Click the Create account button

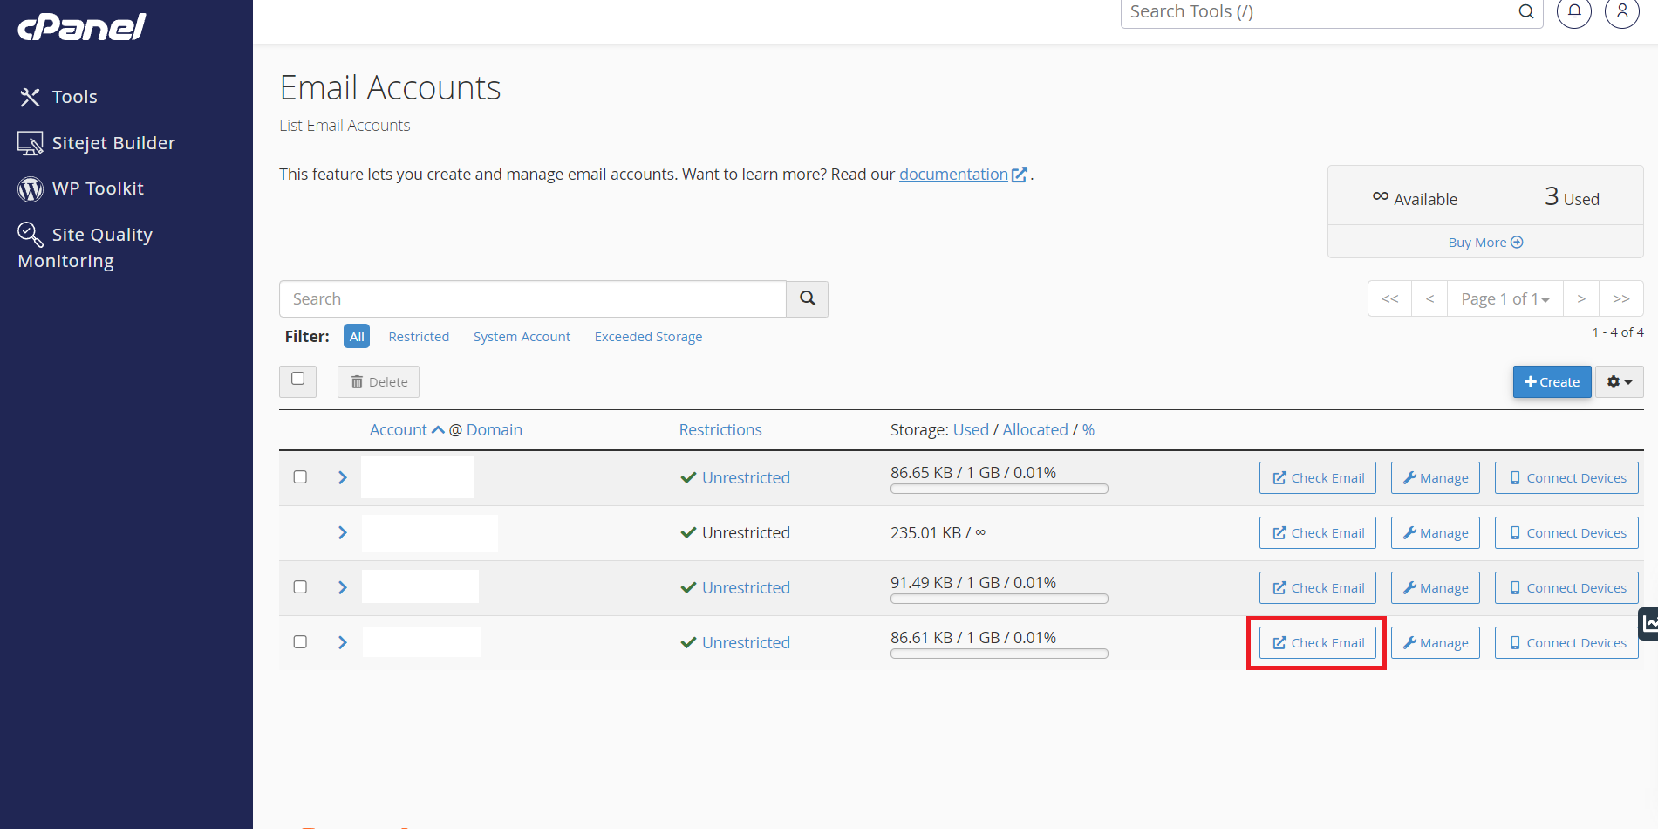1552,381
